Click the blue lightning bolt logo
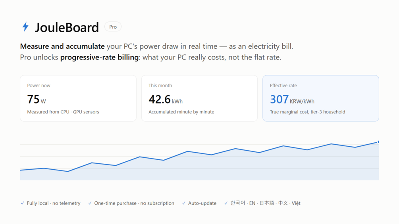 tap(25, 27)
